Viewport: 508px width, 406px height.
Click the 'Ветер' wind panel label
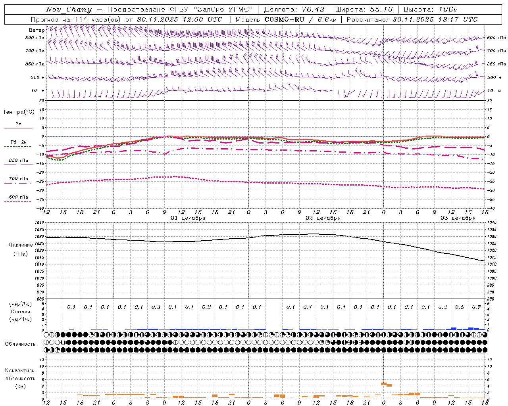point(37,30)
